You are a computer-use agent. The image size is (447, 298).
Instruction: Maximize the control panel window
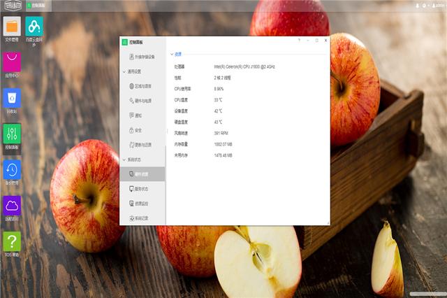click(316, 41)
